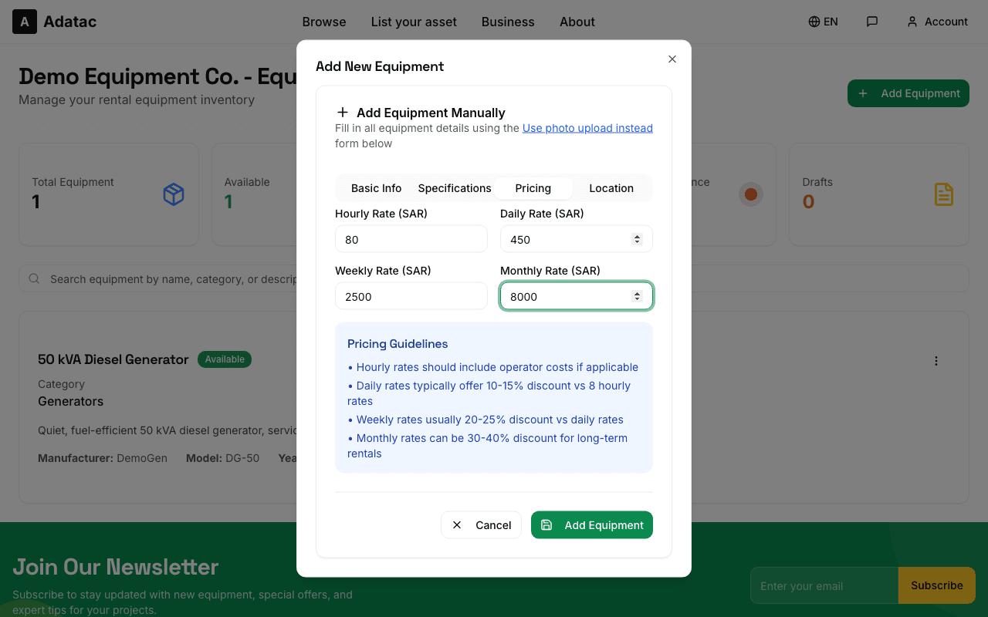The height and width of the screenshot is (617, 988).
Task: Open the About nav item
Action: 577,22
